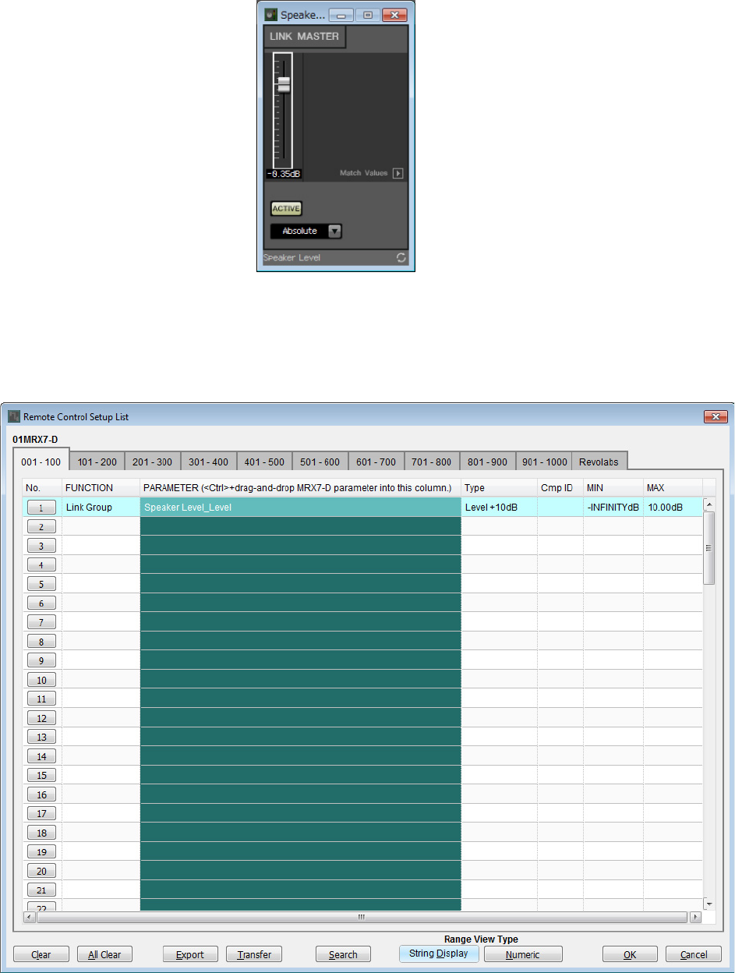Click the vertical scrollbar up arrow

tap(708, 504)
